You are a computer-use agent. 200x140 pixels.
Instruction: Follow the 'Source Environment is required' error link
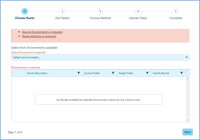tap(42, 32)
